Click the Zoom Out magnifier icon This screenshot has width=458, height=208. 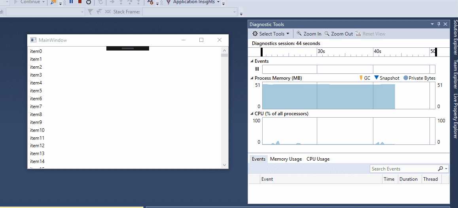click(x=327, y=34)
